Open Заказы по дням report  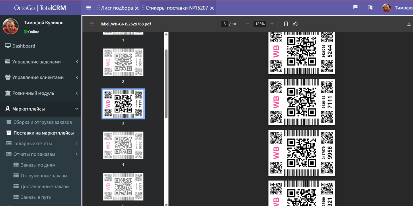(38, 165)
